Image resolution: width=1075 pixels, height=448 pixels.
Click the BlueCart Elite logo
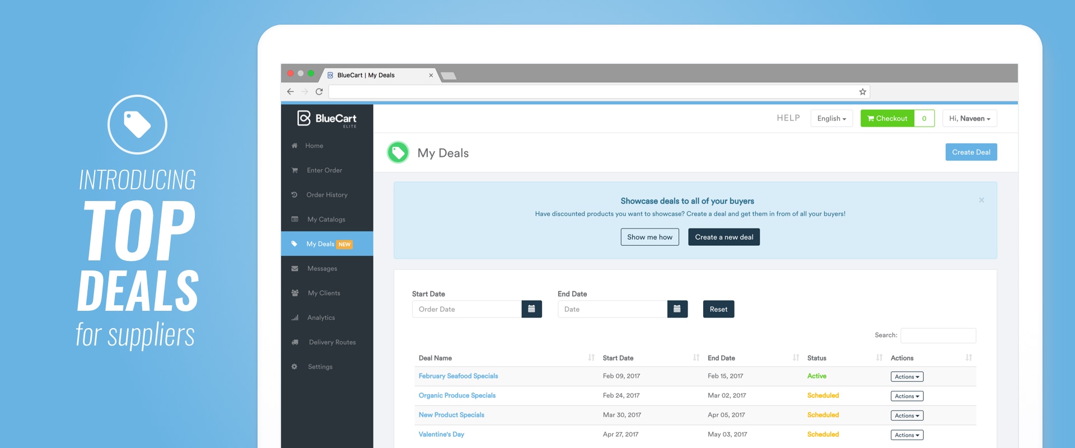327,119
